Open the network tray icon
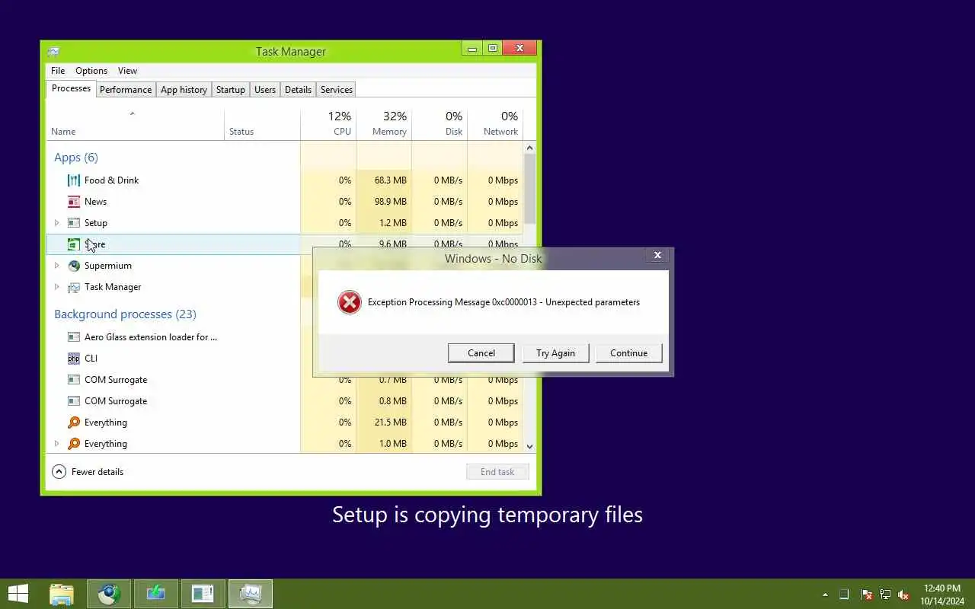Image resolution: width=975 pixels, height=609 pixels. (885, 595)
